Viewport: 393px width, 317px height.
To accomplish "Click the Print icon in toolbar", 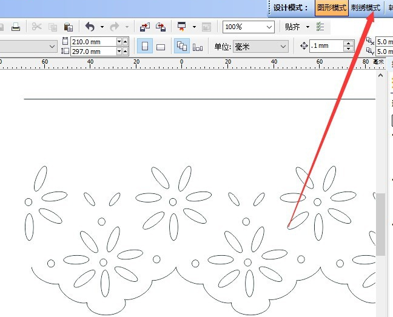I will pyautogui.click(x=16, y=27).
